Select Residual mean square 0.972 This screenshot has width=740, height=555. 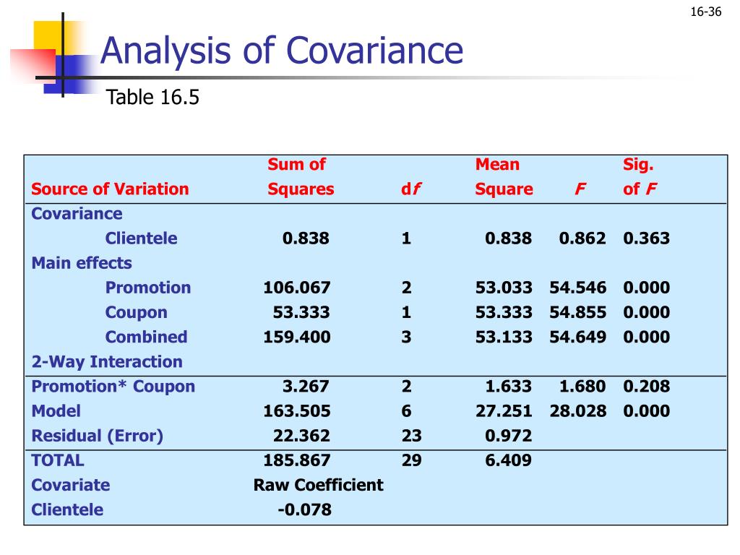[508, 436]
